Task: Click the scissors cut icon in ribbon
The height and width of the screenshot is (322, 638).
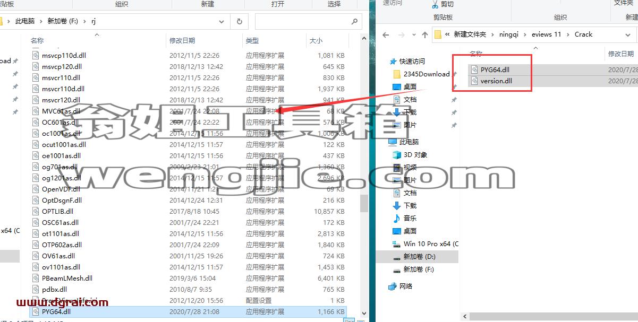Action: click(435, 5)
